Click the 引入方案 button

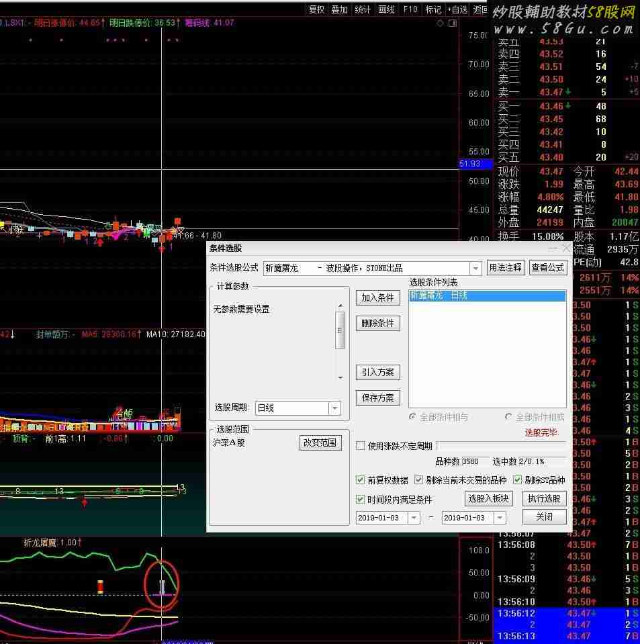(x=378, y=372)
